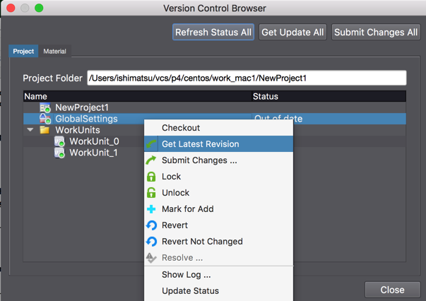
Task: Click the Project Folder path field
Action: 247,78
